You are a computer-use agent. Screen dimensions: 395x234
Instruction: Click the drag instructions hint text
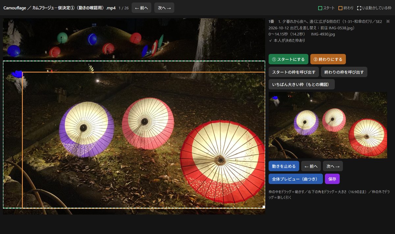329,194
